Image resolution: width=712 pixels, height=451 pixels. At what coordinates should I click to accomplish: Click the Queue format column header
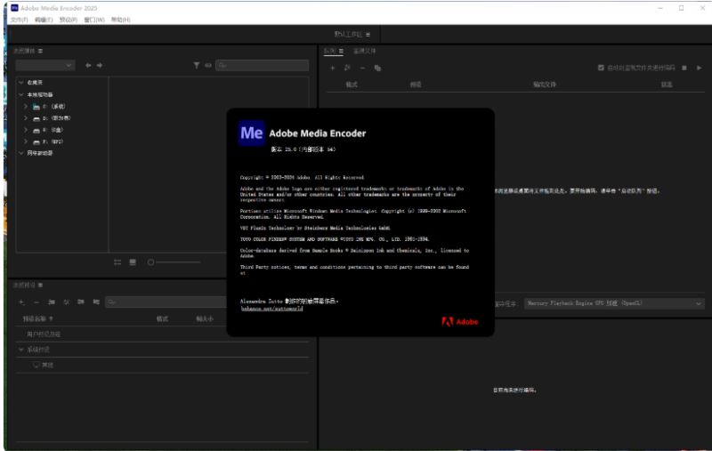point(352,85)
